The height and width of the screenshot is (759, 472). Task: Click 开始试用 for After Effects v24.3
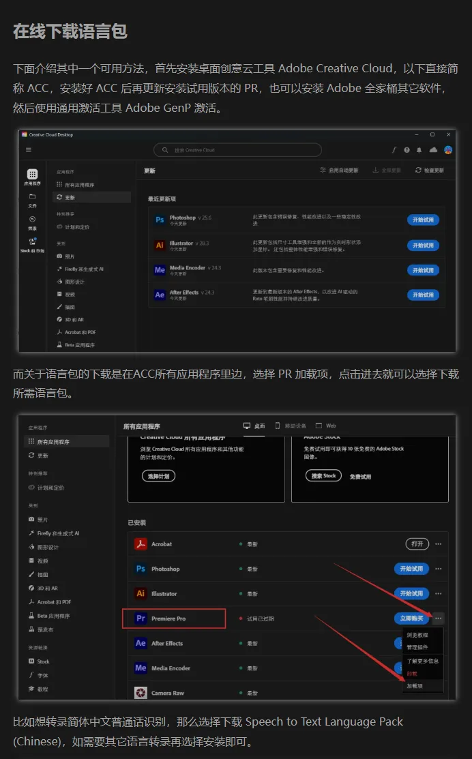pos(423,295)
